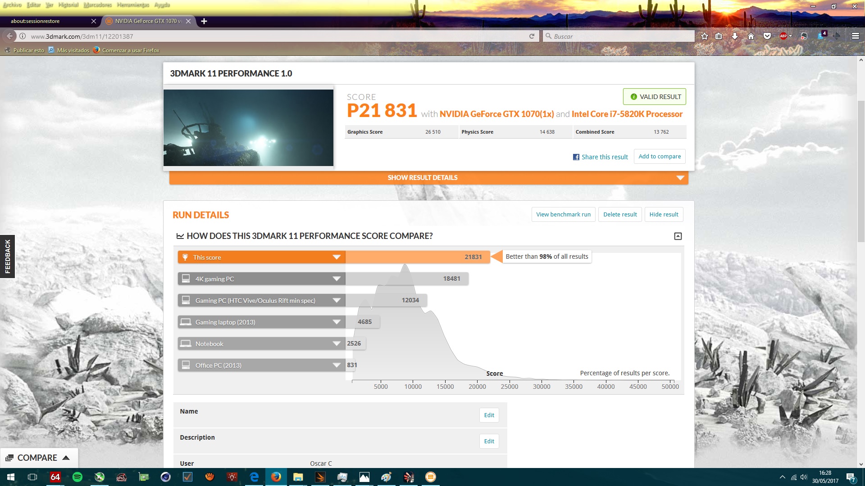This screenshot has width=865, height=486.
Task: Open the GPU Tweak taskbar icon
Action: [121, 477]
